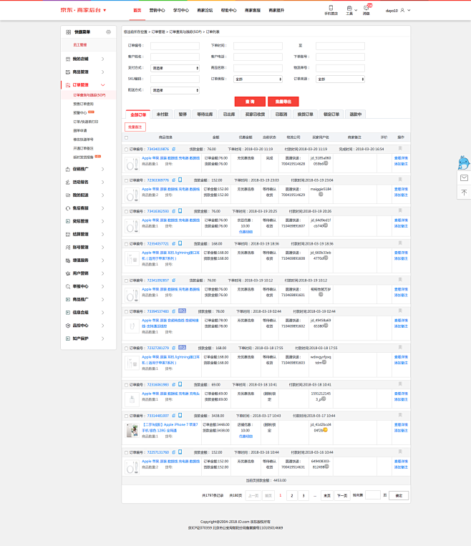The height and width of the screenshot is (546, 471).
Task: Click the 批量导出 export button
Action: (x=283, y=102)
